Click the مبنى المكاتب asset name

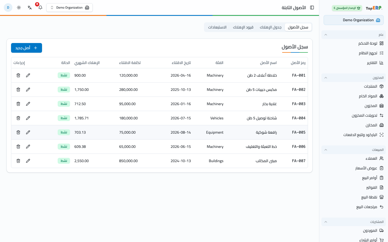266,161
